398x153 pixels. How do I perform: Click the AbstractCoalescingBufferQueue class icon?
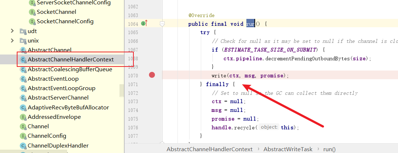pos(23,69)
